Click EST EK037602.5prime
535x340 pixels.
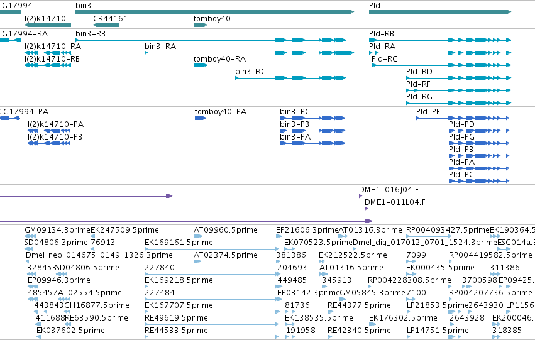click(38, 337)
